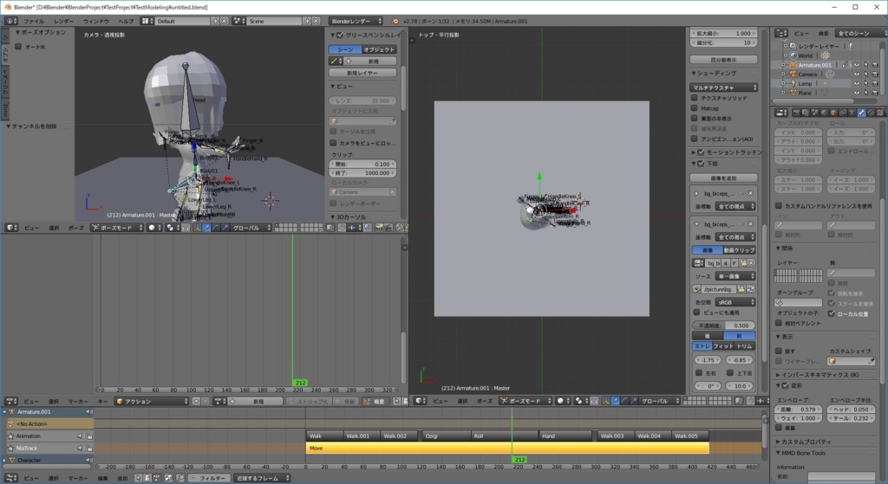Image resolution: width=888 pixels, height=484 pixels.
Task: Click the ウェイ 1.000 envelope weight slider
Action: 799,418
